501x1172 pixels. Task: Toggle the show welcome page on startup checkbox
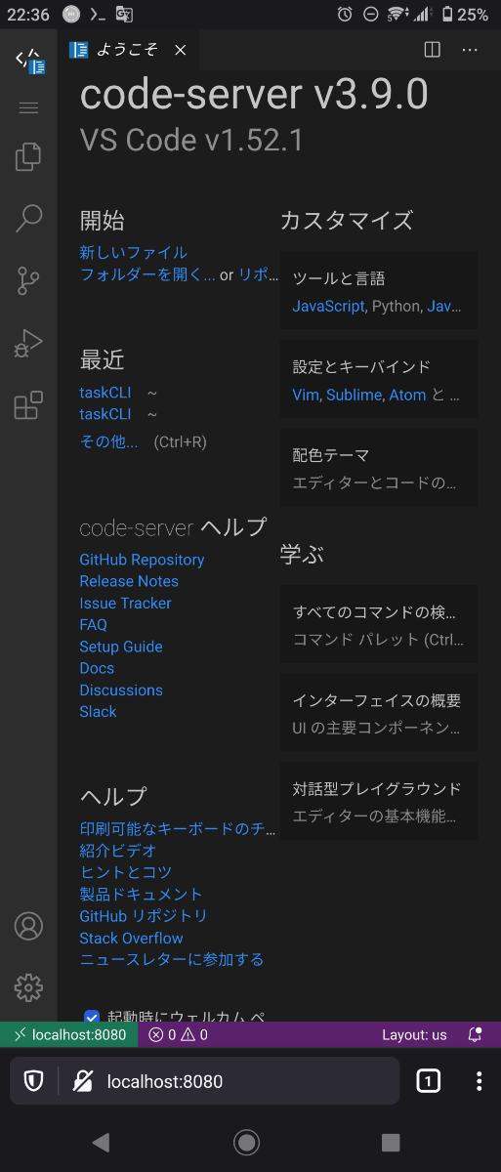click(x=92, y=1017)
